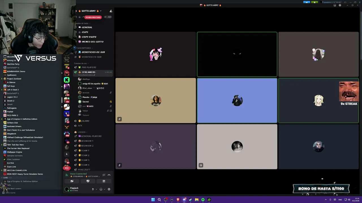The height and width of the screenshot is (203, 362).
Task: Share your screen button in voice panel
Action: pos(88,181)
